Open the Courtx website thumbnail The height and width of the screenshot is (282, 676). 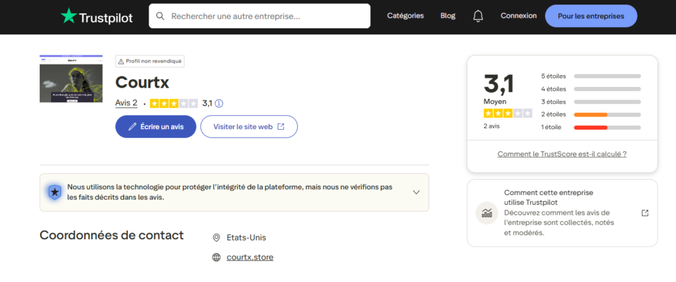pos(71,79)
